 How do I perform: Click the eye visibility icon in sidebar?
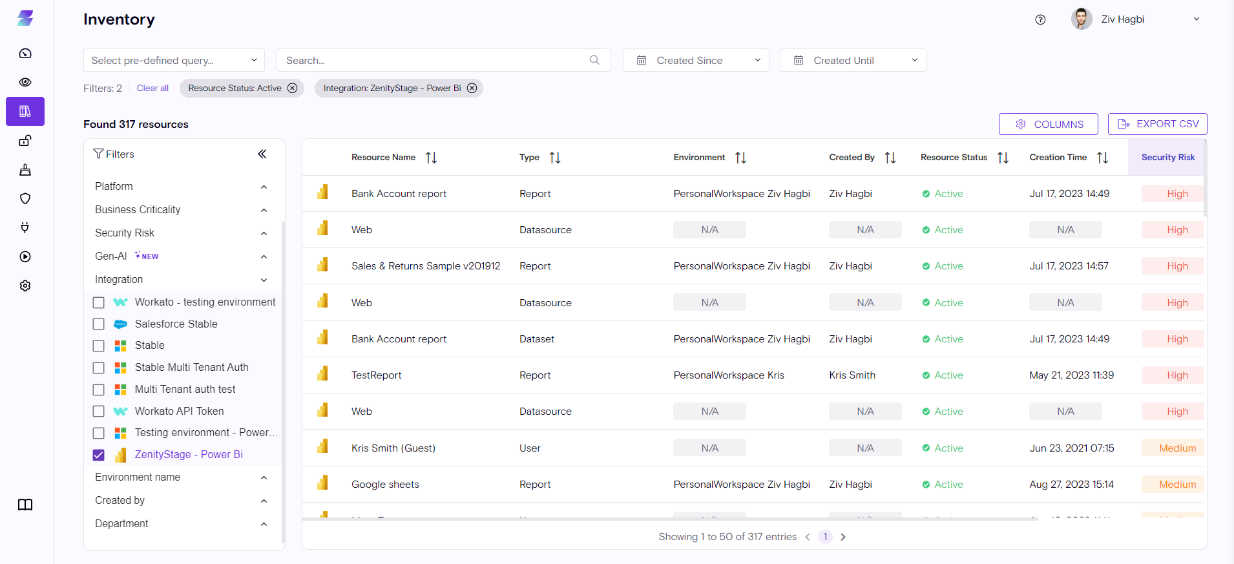click(25, 82)
